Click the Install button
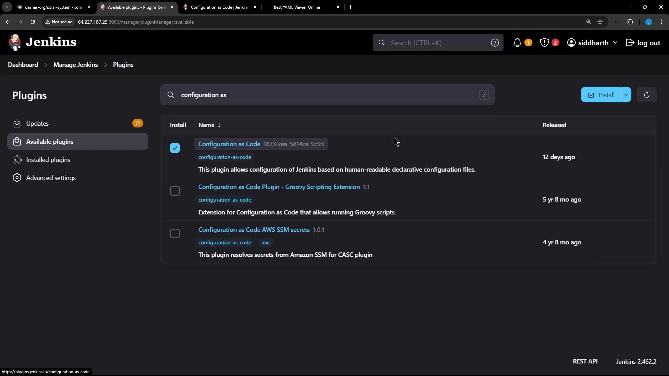 601,95
